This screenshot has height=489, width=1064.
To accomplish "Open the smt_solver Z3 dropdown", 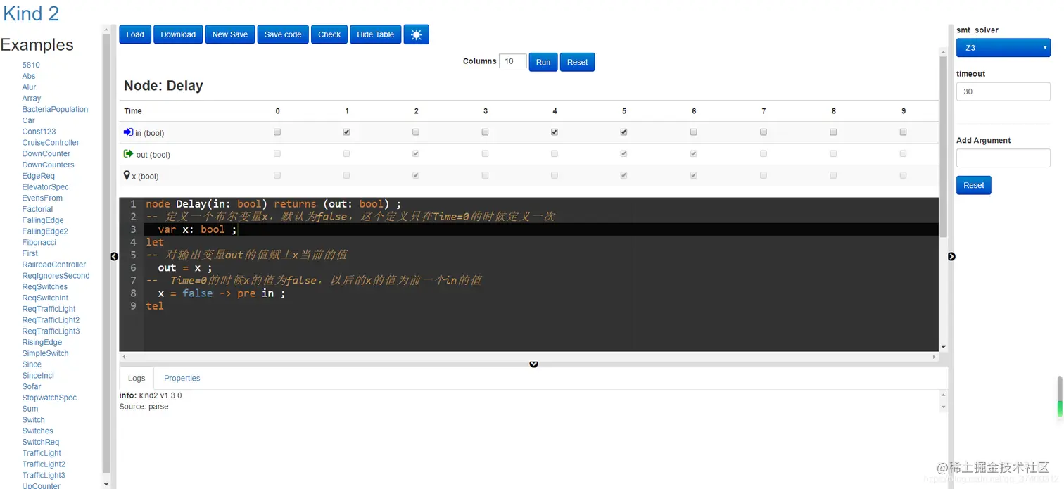I will 1003,48.
